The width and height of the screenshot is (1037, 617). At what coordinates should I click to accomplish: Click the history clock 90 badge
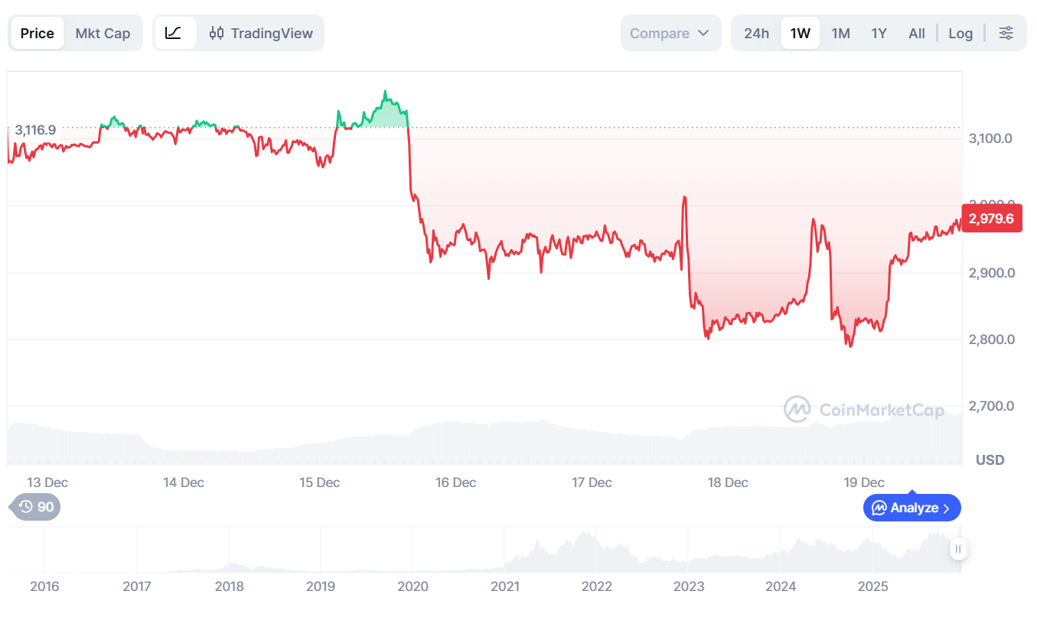tap(36, 507)
